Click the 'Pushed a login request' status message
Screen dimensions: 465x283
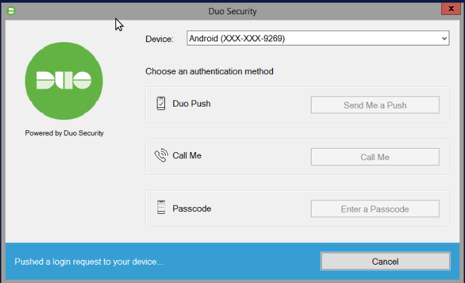[89, 262]
